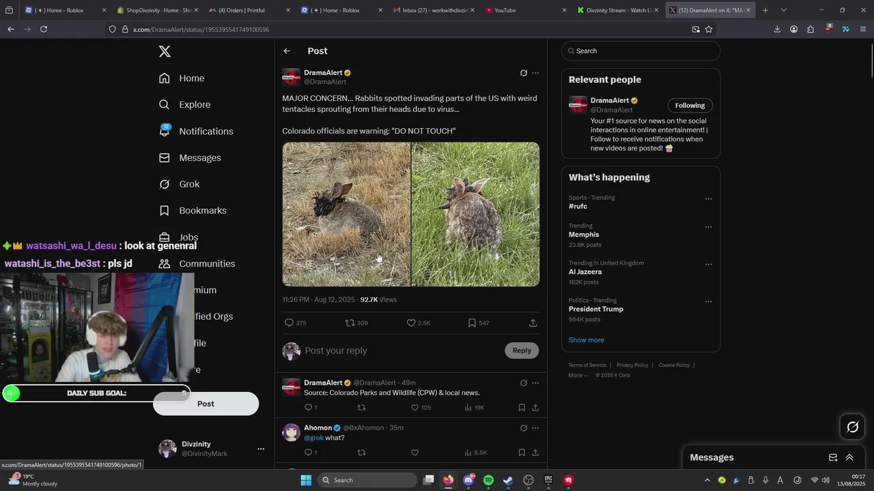Bookmark DramaAlert's source reply
874x491 pixels.
pyautogui.click(x=522, y=407)
